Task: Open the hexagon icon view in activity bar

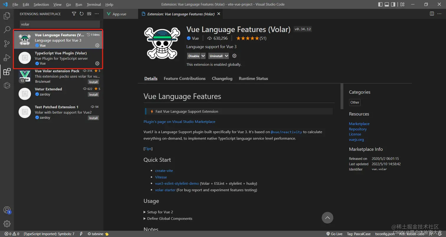Action: (7, 85)
